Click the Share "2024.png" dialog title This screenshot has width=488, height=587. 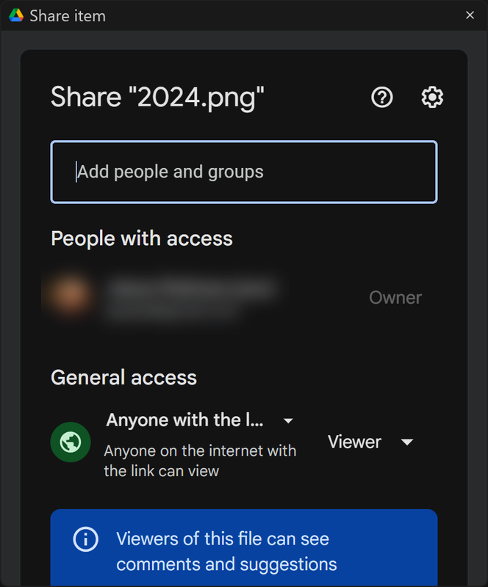157,98
